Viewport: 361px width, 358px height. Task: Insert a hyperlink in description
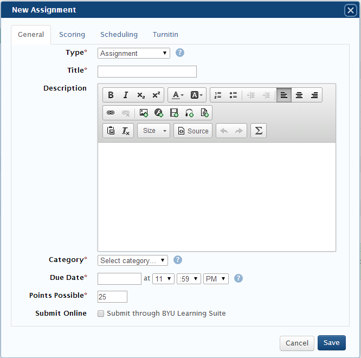coord(111,113)
